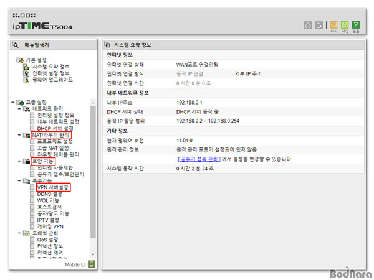The width and height of the screenshot is (374, 280).
Task: Click the home icon in the header
Action: [307, 26]
